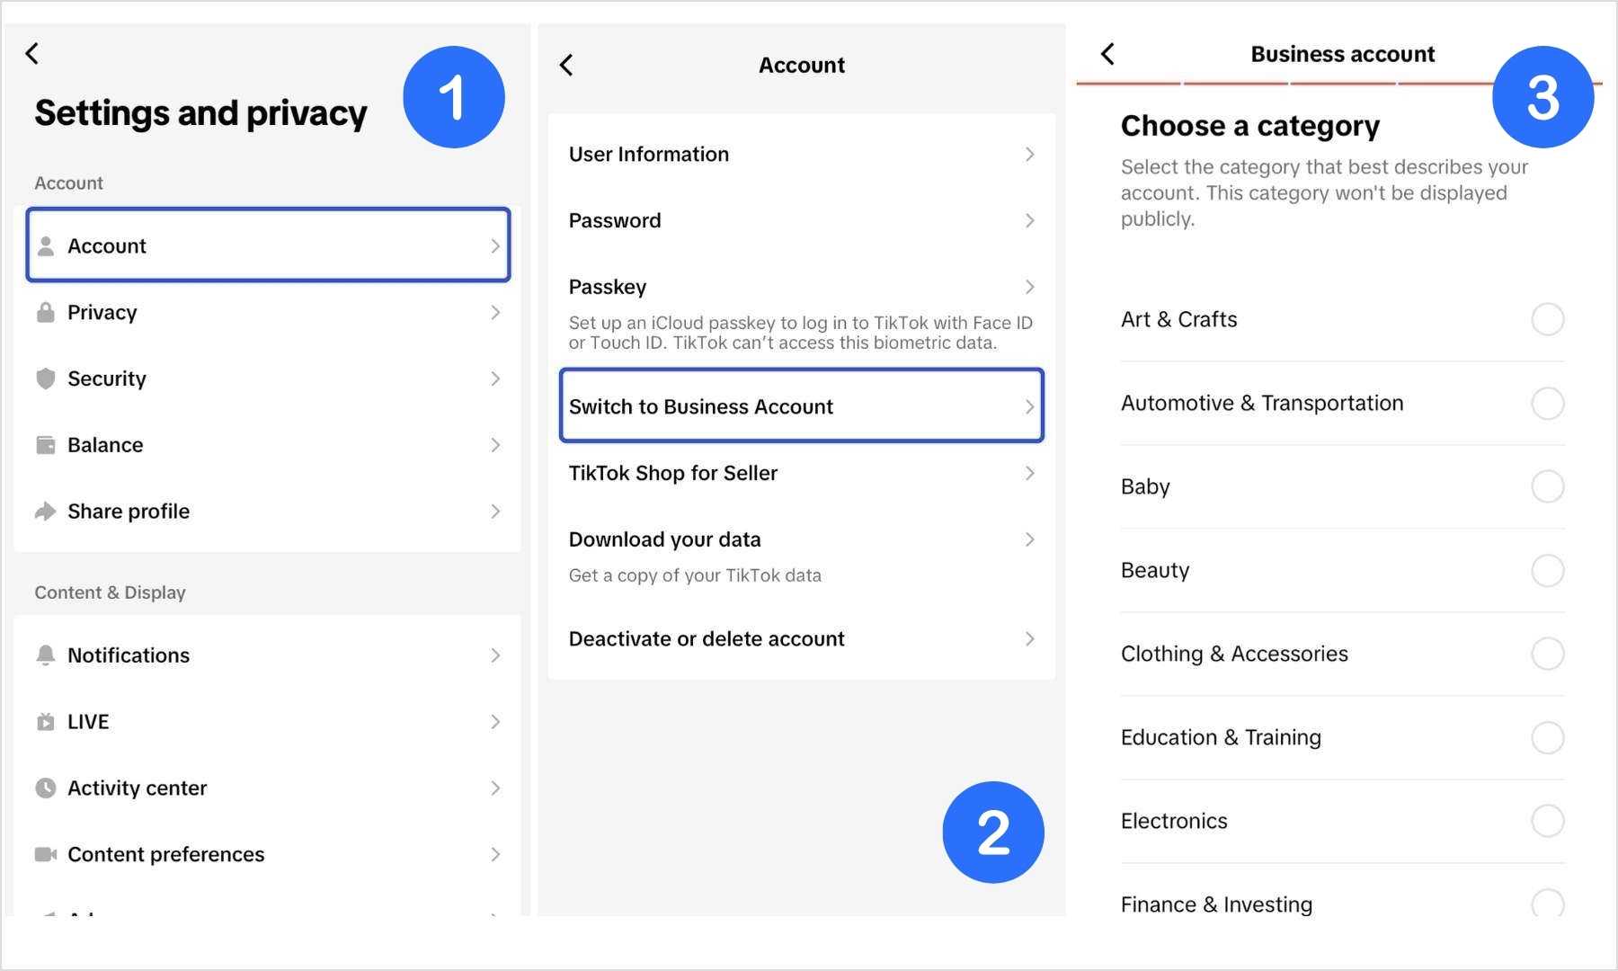The width and height of the screenshot is (1618, 971).
Task: Open the Balance row chevron
Action: coord(495,445)
